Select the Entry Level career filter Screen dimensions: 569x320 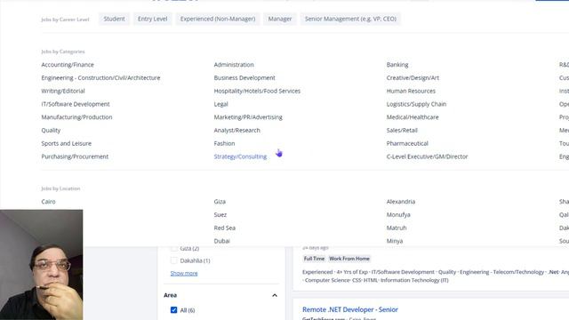click(152, 19)
